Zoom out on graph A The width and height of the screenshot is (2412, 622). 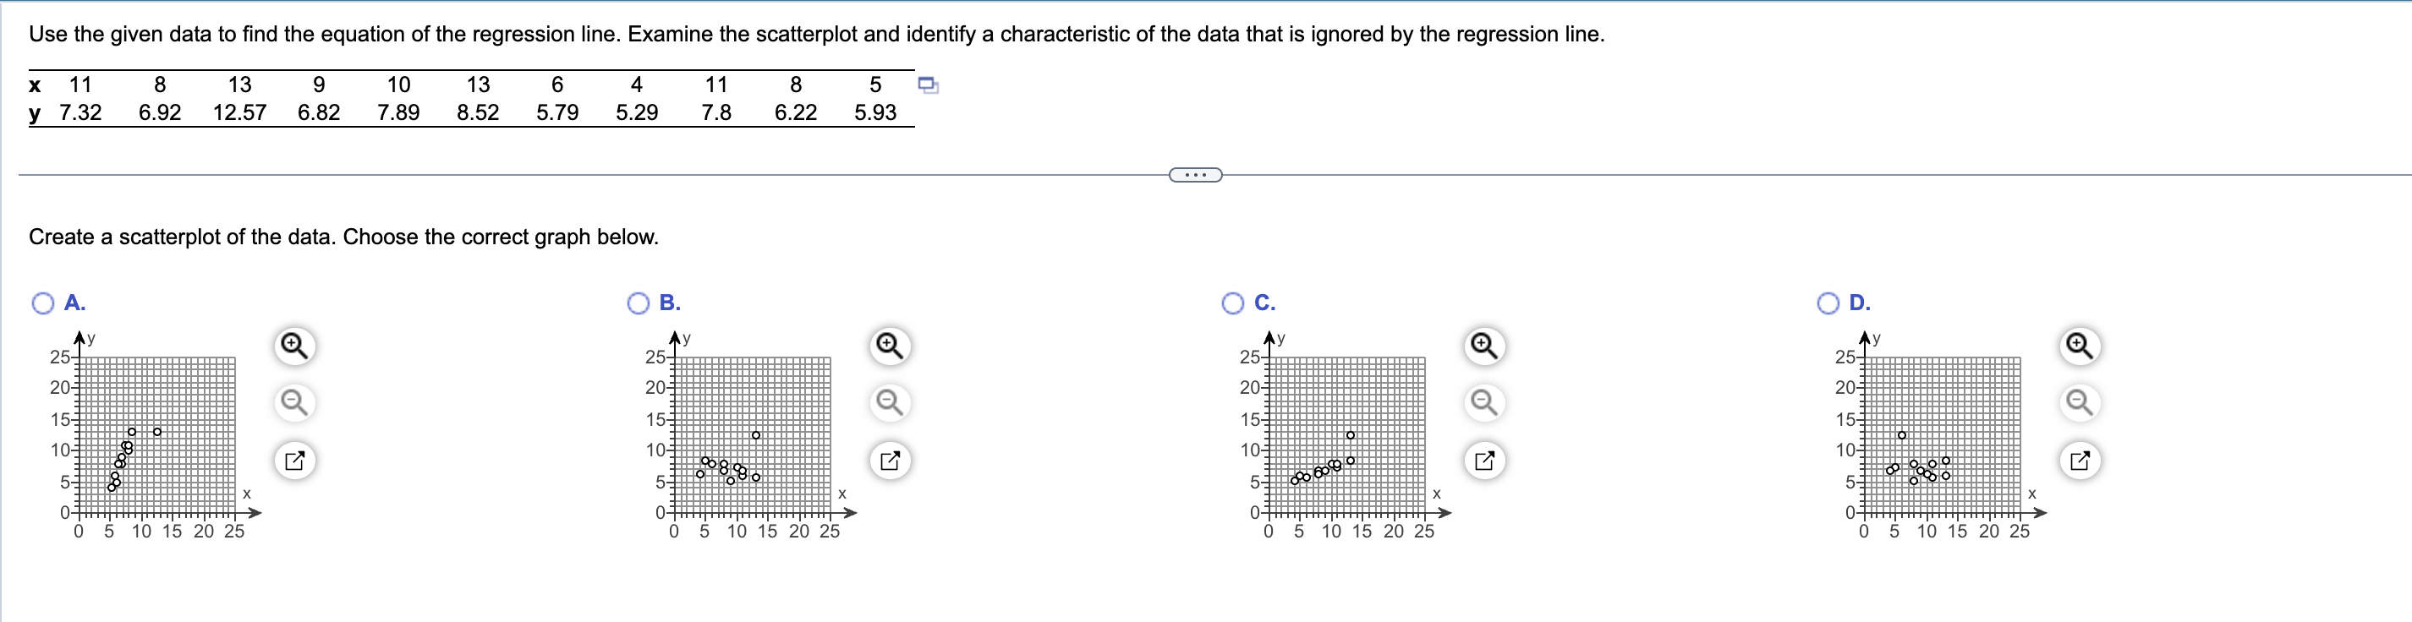(x=295, y=404)
